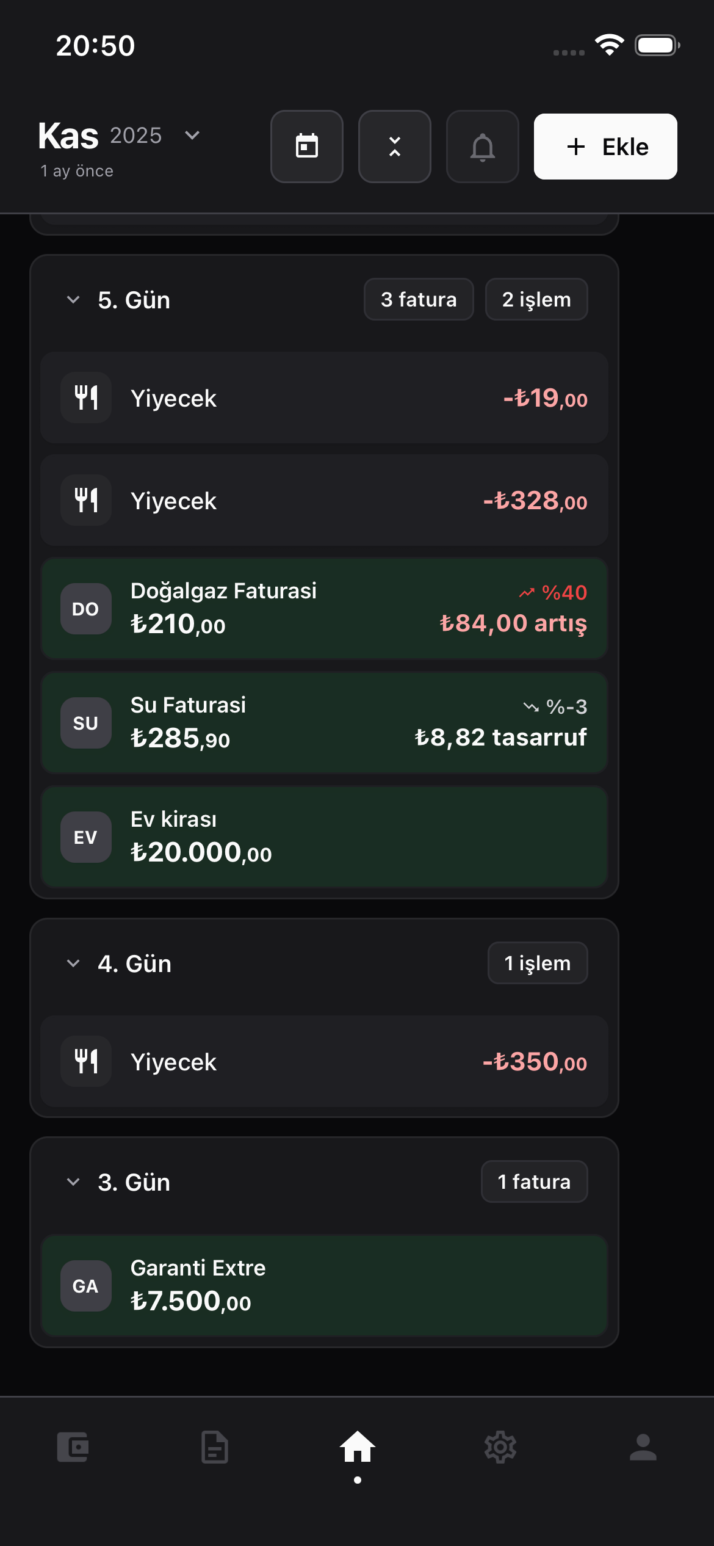This screenshot has width=714, height=1546.
Task: Click the DO avatar on Doğalgaz Faturasi
Action: 86,609
